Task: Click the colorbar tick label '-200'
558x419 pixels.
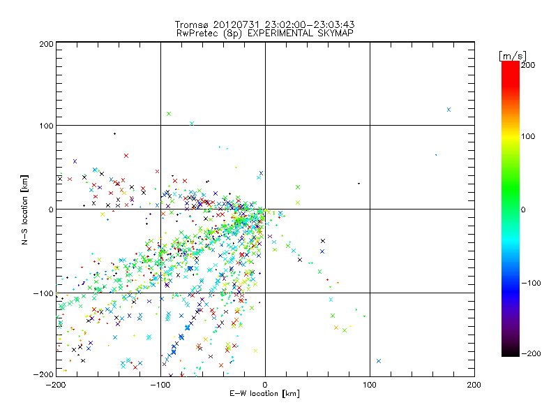Action: coord(531,354)
